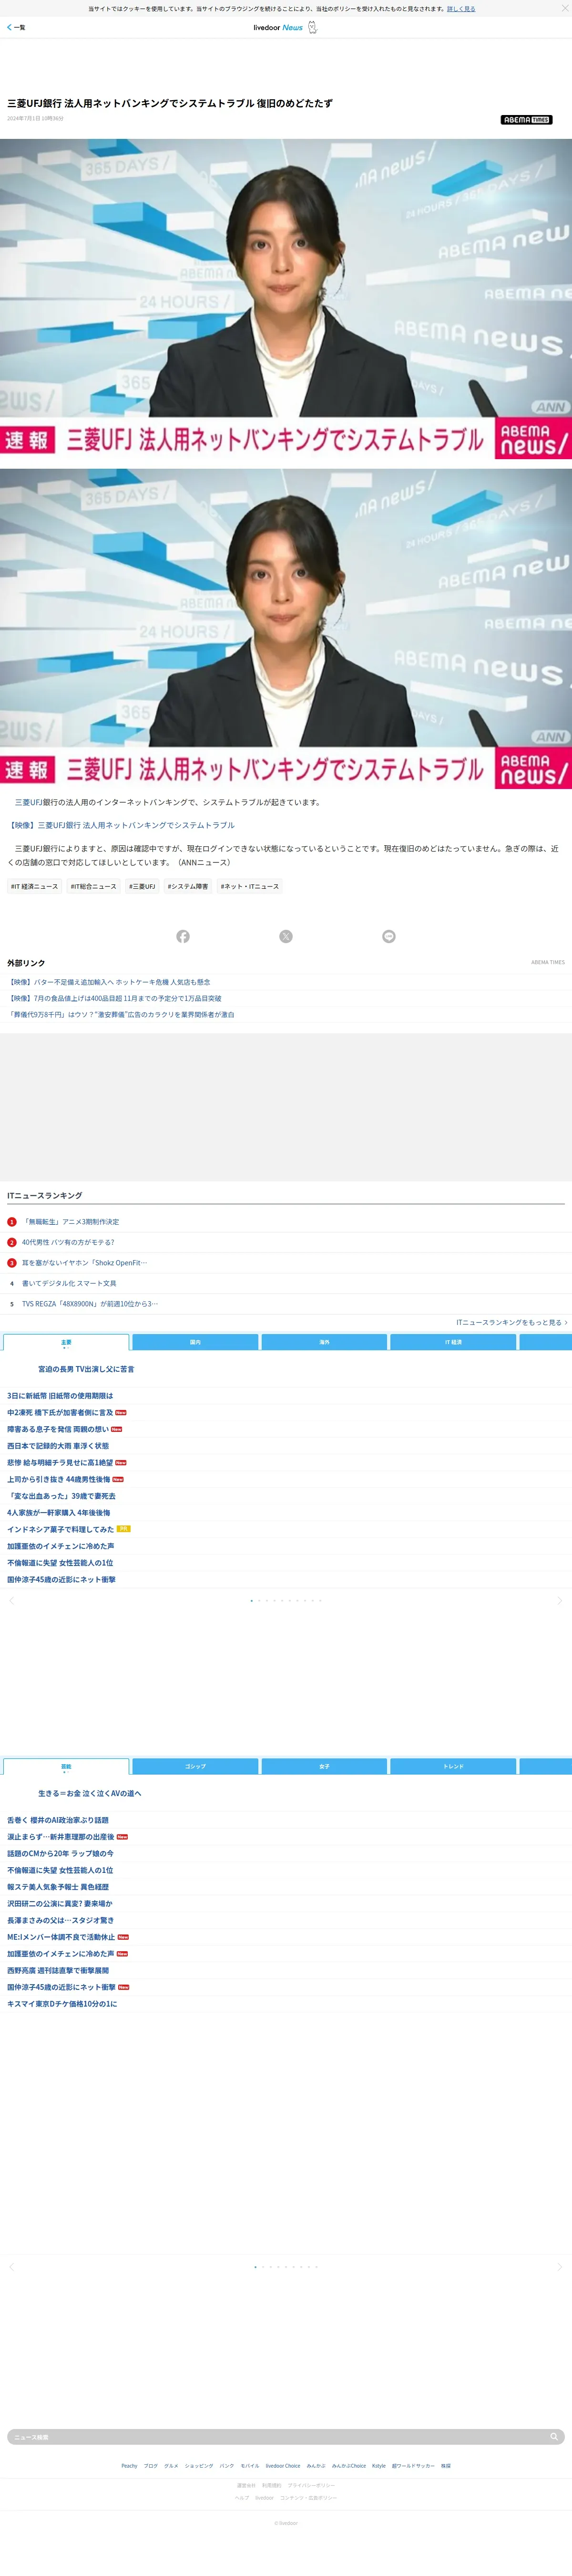Open 舌巻く 櫻井のAI政治家ぶり話題
Image resolution: width=572 pixels, height=2576 pixels.
(58, 1821)
